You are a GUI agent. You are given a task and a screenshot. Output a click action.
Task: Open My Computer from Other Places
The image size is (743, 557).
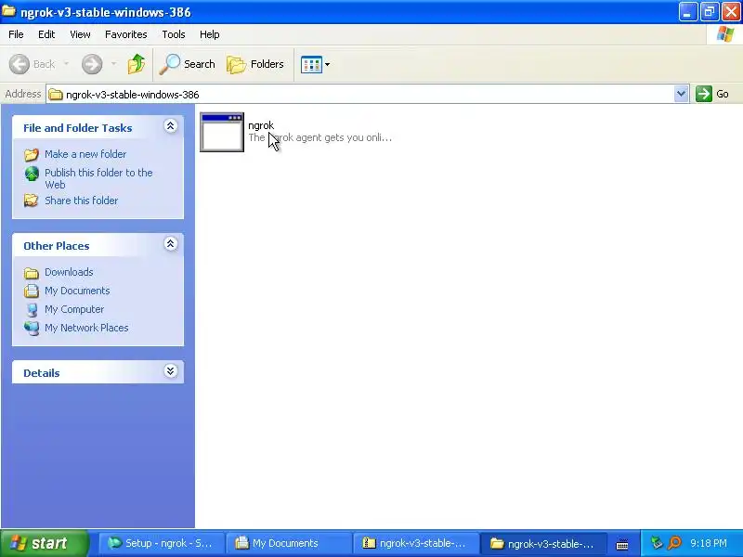click(74, 309)
